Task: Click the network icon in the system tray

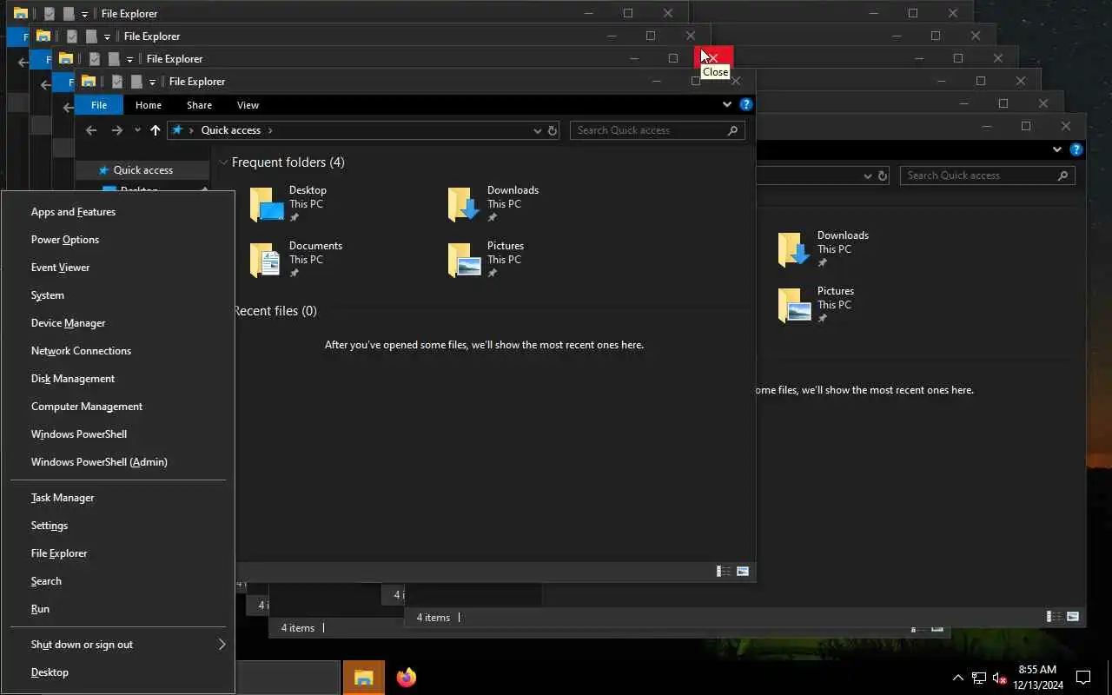Action: point(979,678)
